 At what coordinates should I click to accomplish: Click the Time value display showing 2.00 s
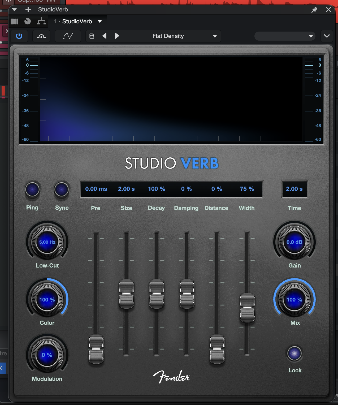(294, 189)
